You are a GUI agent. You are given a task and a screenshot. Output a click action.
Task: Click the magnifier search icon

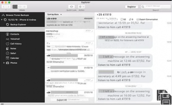pyautogui.click(x=143, y=7)
